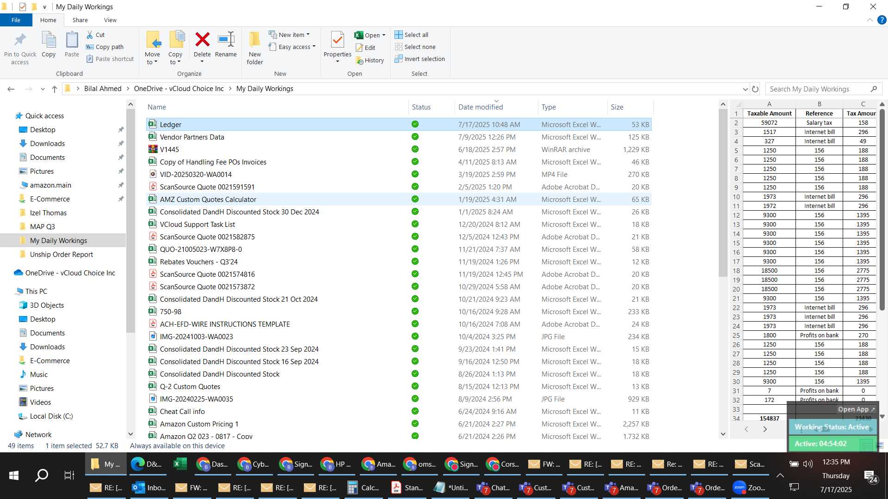Select Vendor Partners Data file
The width and height of the screenshot is (888, 499).
[398, 137]
